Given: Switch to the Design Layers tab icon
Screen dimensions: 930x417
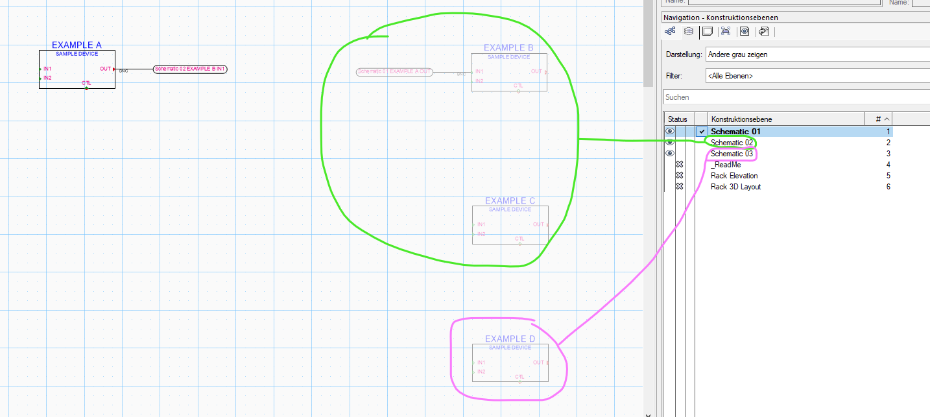Looking at the screenshot, I should [689, 31].
